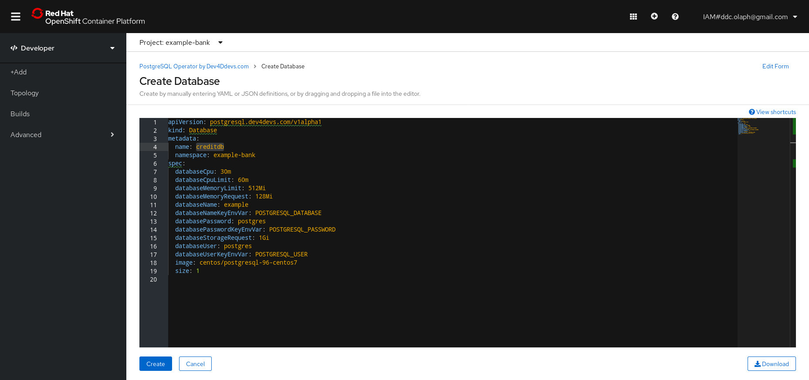Click the databaseMemoryRequest value 128Mi
Image resolution: width=809 pixels, height=380 pixels.
(264, 196)
